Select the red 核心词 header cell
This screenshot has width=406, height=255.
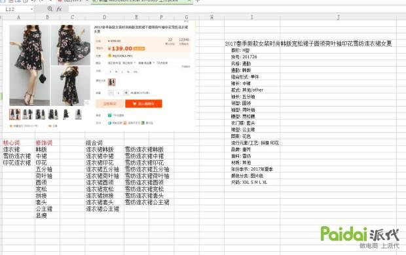click(11, 143)
